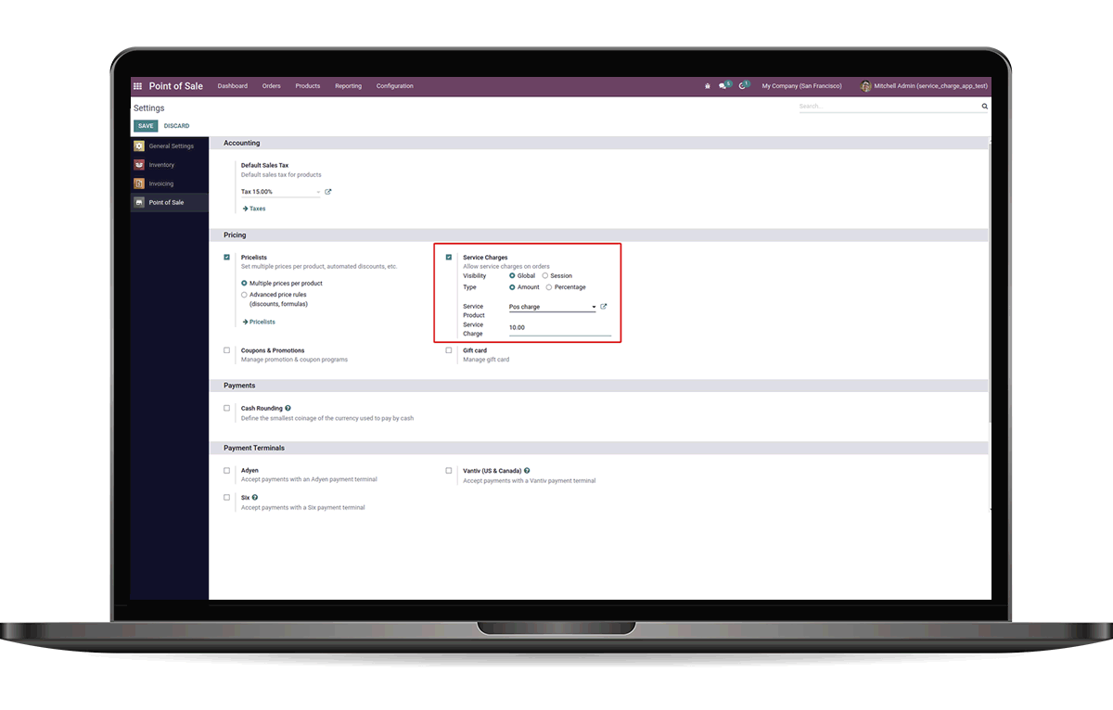Click the SAVE button
This screenshot has height=710, width=1113.
point(146,126)
